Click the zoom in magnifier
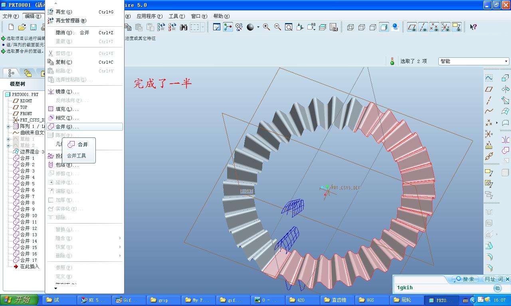This screenshot has width=511, height=306. point(266,27)
